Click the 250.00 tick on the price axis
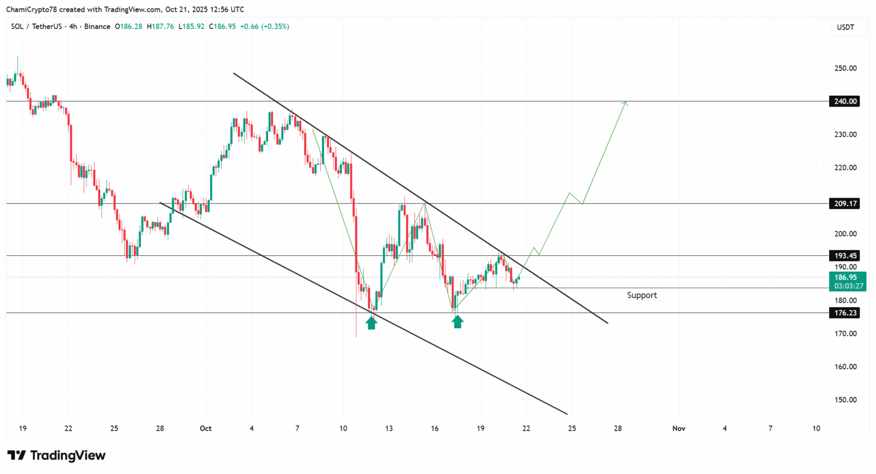Image resolution: width=876 pixels, height=474 pixels. click(845, 68)
